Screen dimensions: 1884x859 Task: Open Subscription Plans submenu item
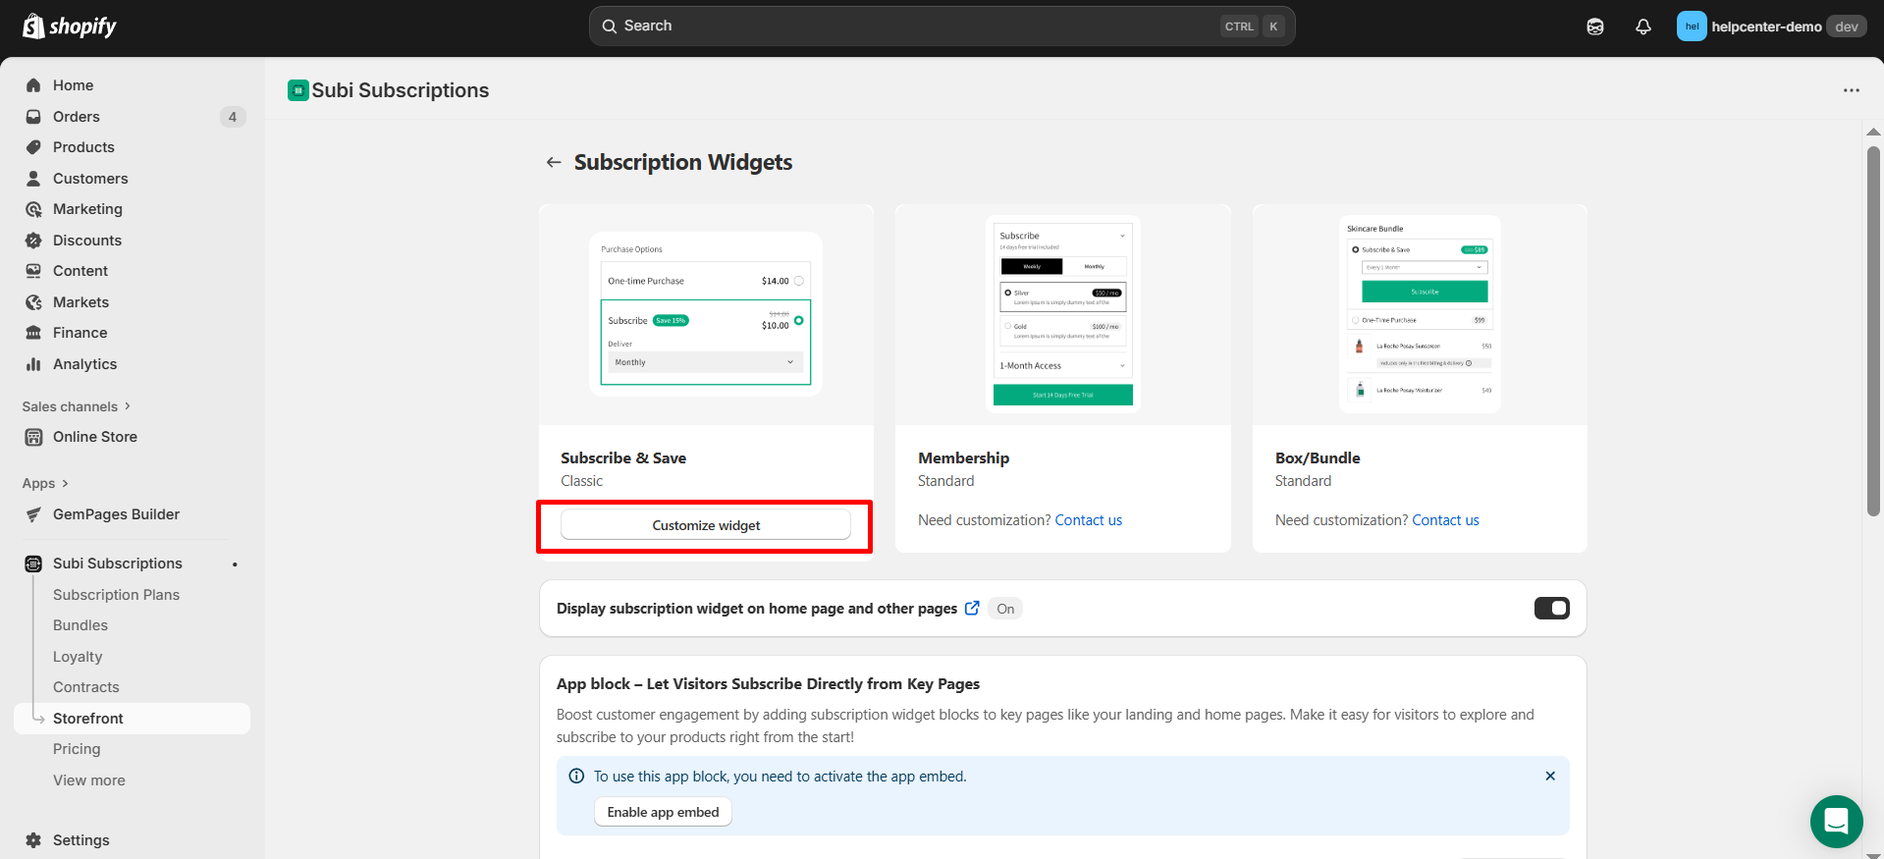pos(116,595)
